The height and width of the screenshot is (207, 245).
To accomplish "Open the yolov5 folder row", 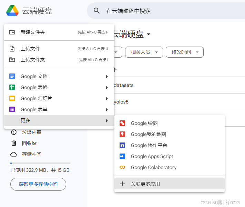I will (x=180, y=102).
